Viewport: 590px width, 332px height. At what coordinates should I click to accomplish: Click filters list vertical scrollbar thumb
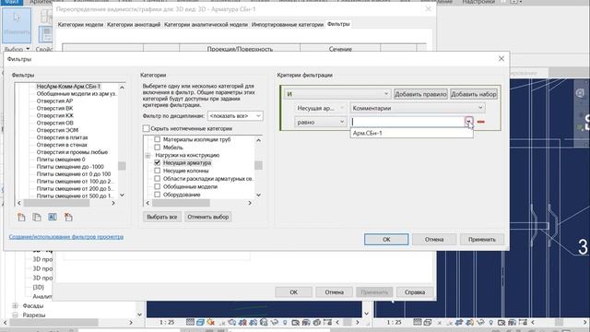click(x=122, y=166)
